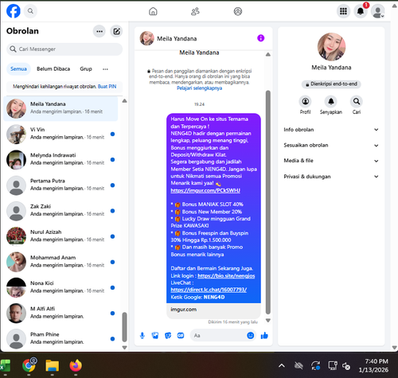Open the imgur.com/PCkSWHJ link in message
398x378 pixels.
(x=205, y=190)
